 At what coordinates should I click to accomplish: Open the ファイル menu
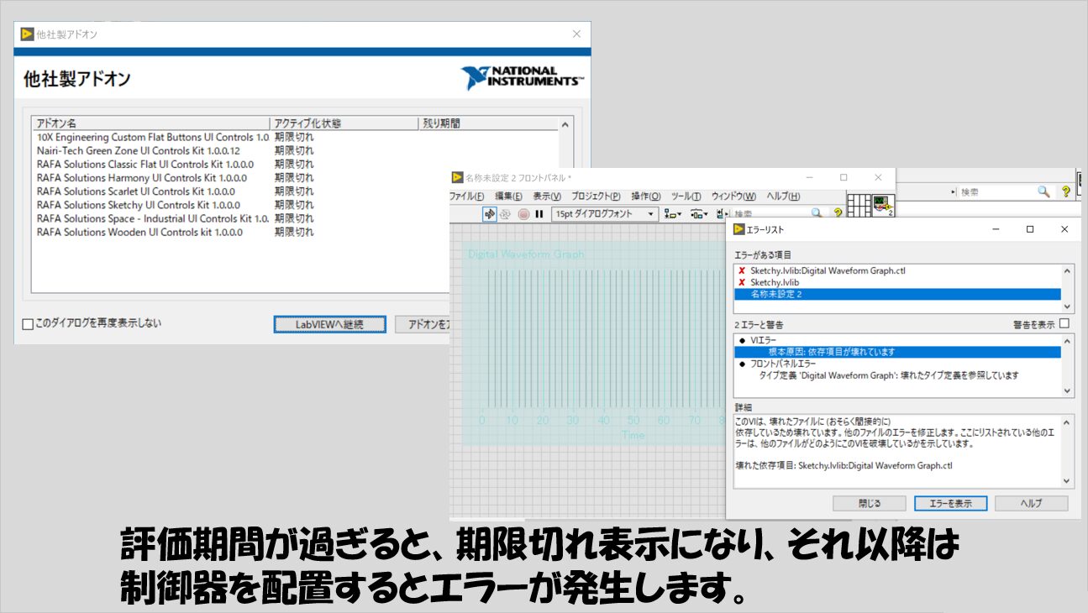point(467,196)
